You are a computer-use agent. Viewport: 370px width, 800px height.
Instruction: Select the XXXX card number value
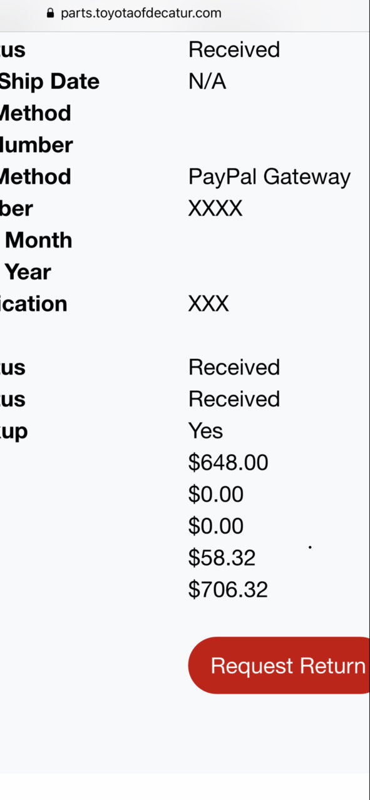click(x=215, y=208)
